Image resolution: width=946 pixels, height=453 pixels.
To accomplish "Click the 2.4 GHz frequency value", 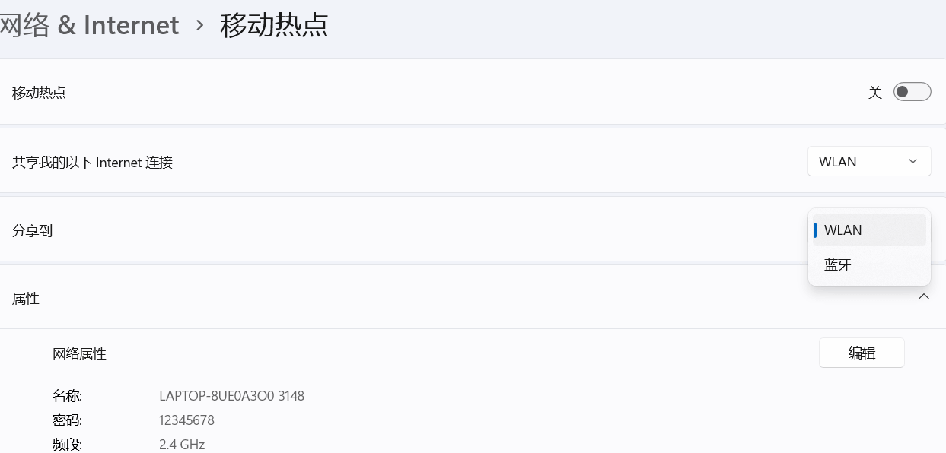I will (x=182, y=444).
